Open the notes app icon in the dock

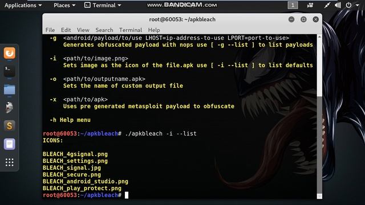point(9,144)
